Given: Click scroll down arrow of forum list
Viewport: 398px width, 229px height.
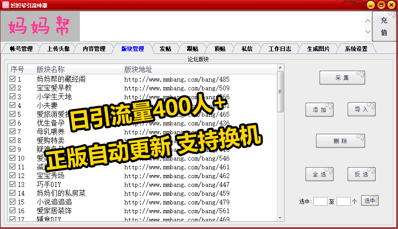Looking at the screenshot, I should [x=280, y=218].
